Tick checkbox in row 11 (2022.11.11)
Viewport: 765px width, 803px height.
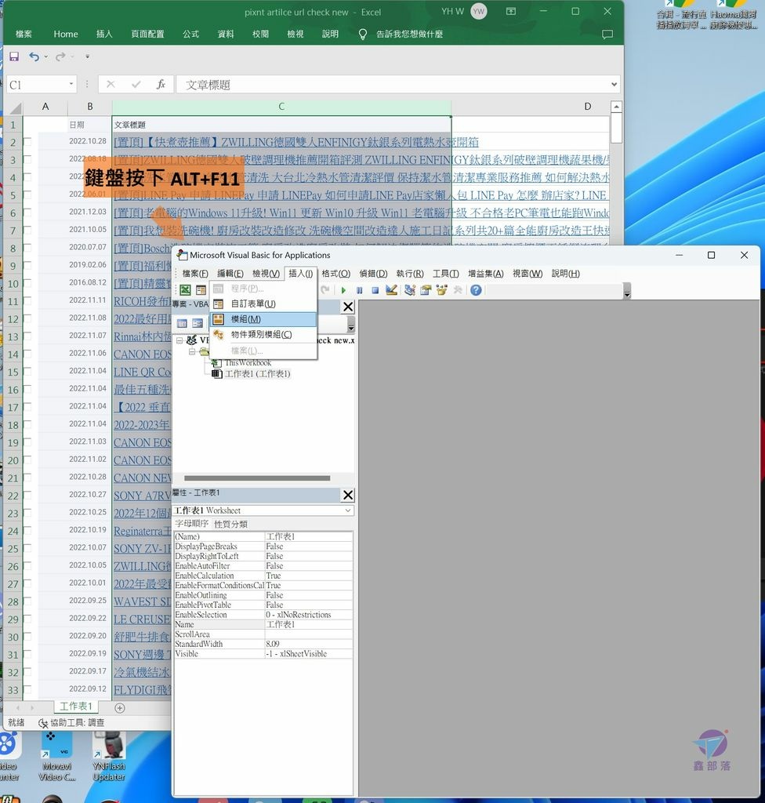pyautogui.click(x=27, y=301)
